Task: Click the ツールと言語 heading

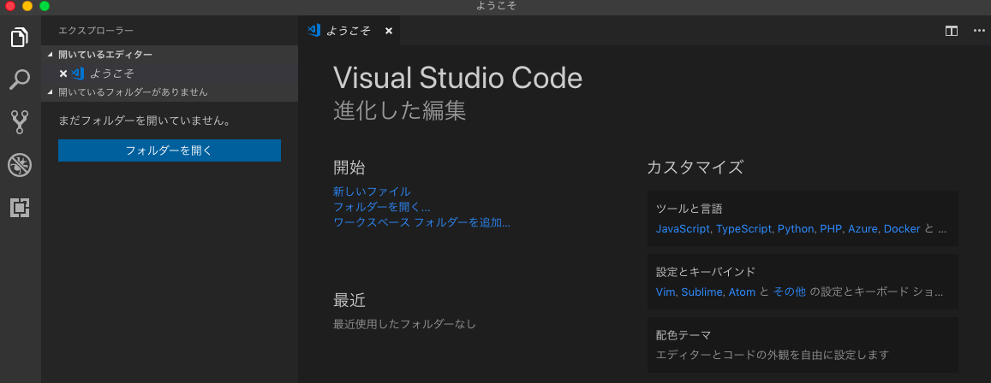Action: click(689, 209)
